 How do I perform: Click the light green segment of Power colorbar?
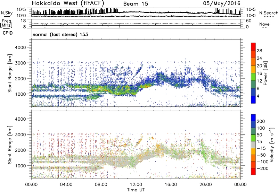253,77
